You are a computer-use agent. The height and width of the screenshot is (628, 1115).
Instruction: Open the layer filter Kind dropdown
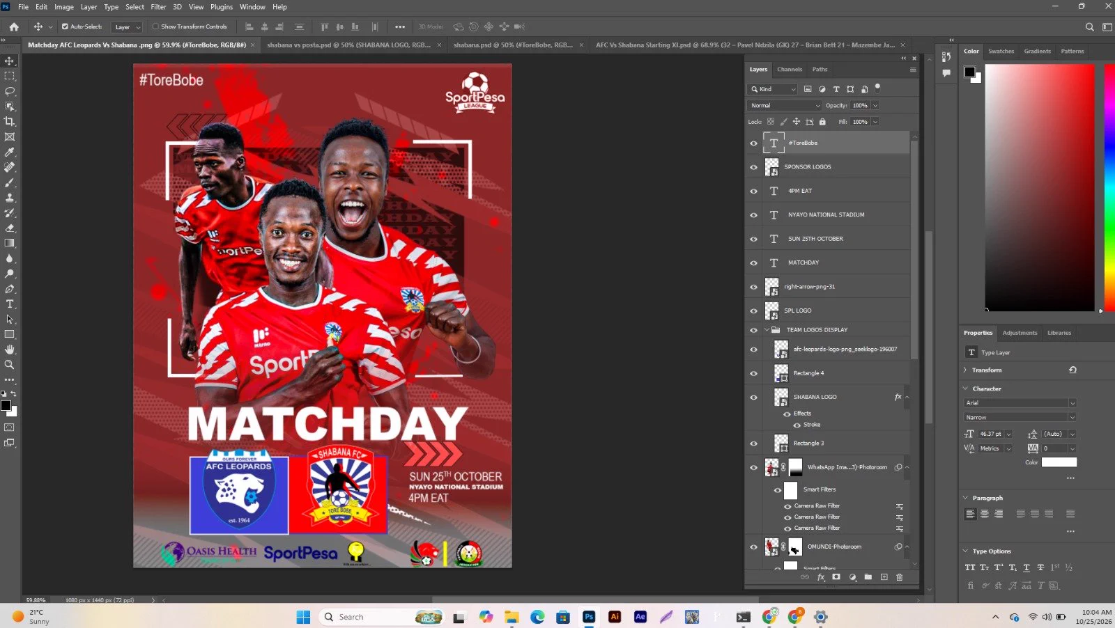coord(772,89)
